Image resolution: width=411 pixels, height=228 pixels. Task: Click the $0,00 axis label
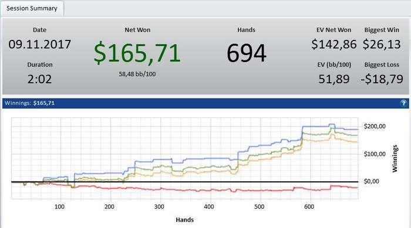pyautogui.click(x=371, y=182)
